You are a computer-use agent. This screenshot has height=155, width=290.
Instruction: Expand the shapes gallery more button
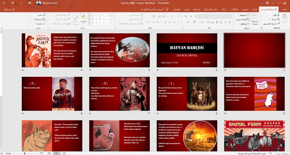tap(89, 23)
